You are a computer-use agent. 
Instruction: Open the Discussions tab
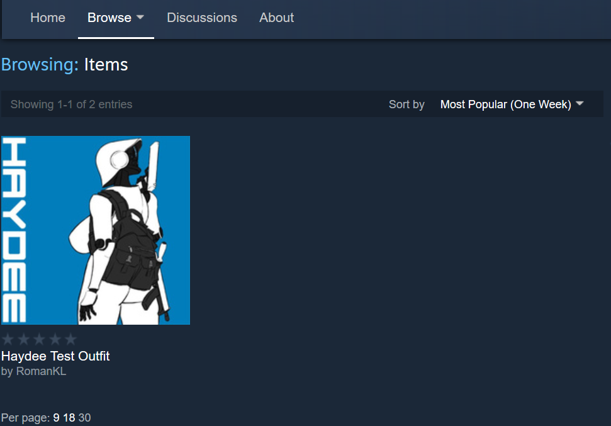[x=202, y=18]
